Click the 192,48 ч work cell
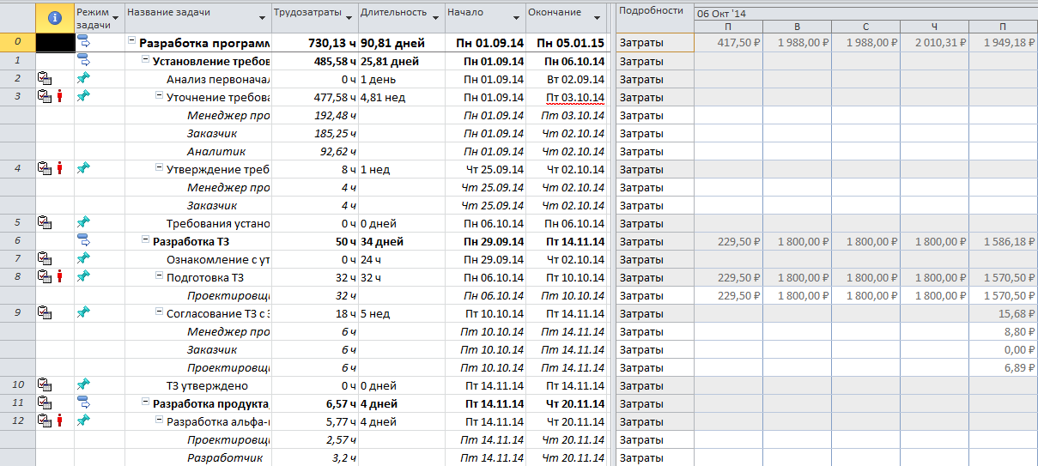 [x=315, y=115]
